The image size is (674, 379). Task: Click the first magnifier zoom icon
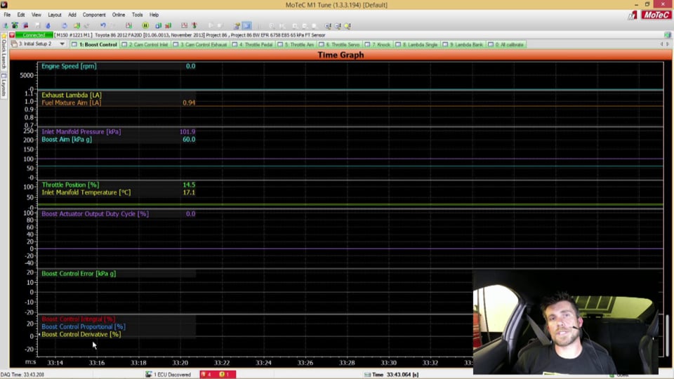[328, 26]
